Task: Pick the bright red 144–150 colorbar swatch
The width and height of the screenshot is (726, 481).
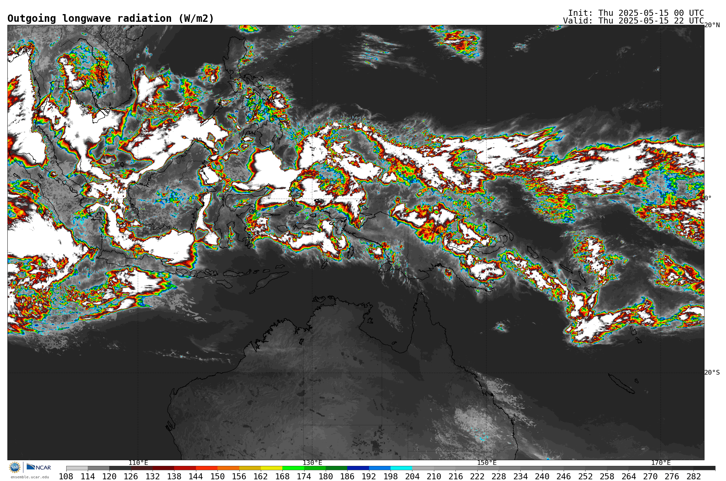Action: pos(207,468)
